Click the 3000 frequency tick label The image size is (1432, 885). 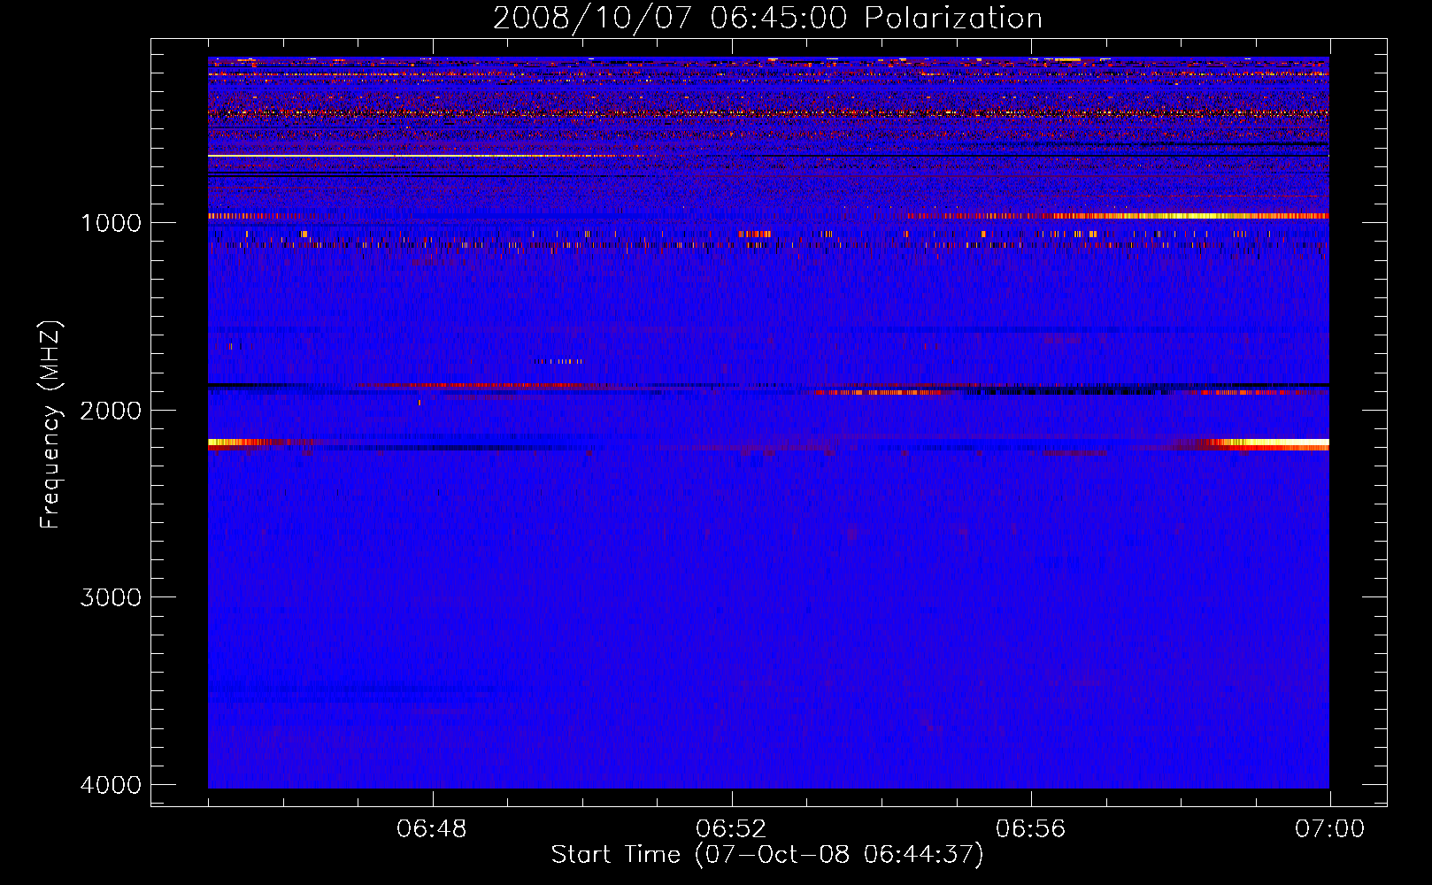pos(111,596)
